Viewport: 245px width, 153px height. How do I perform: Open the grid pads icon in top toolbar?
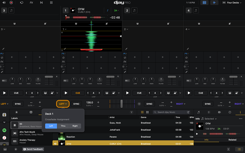pyautogui.click(x=51, y=3)
